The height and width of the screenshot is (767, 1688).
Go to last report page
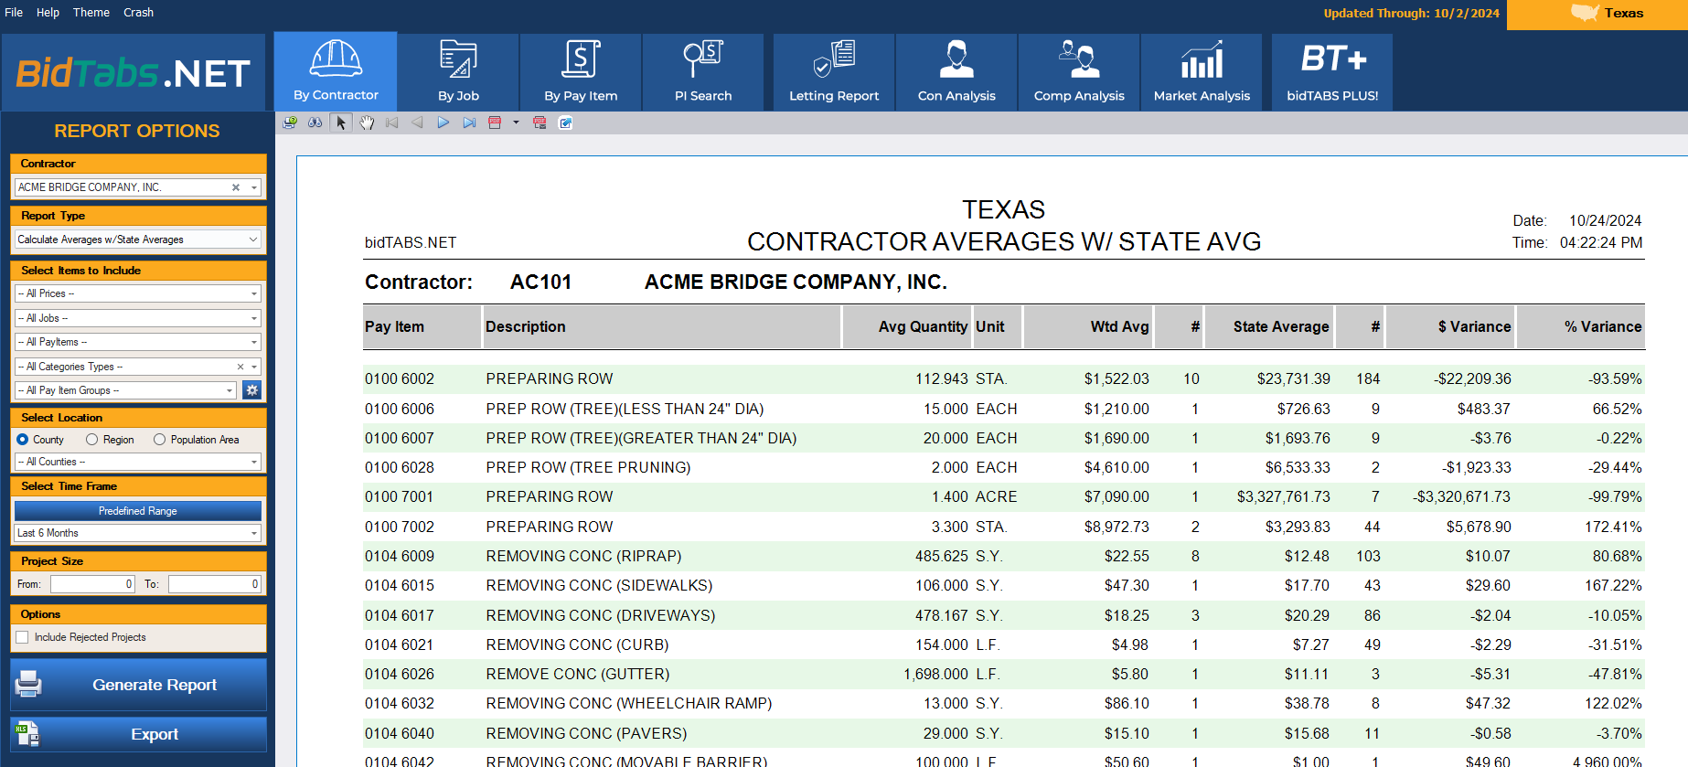click(x=469, y=123)
